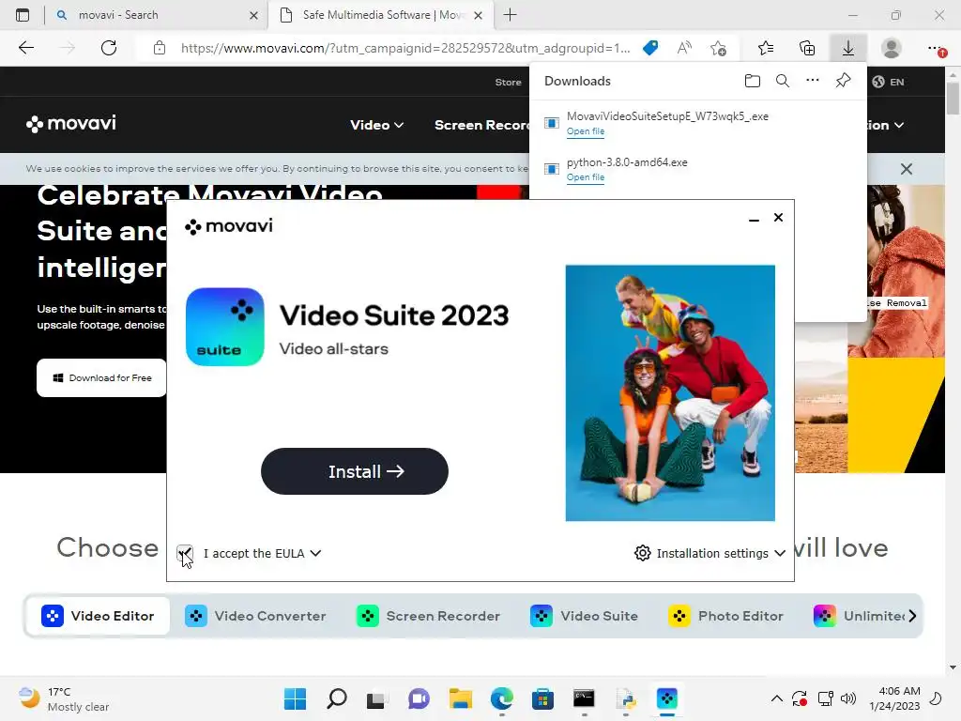
Task: Switch to Movavi installer taskbar icon
Action: click(667, 698)
